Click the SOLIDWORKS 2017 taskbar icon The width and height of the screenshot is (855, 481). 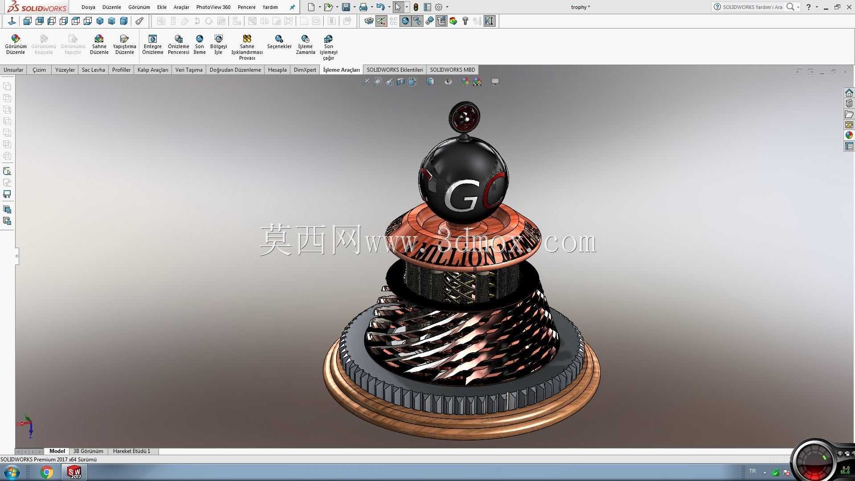click(x=74, y=472)
